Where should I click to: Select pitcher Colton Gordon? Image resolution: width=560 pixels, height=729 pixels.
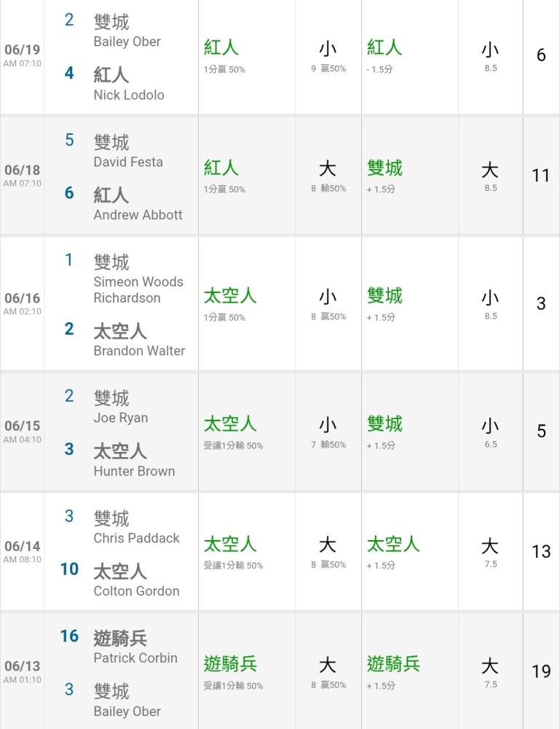coord(136,591)
